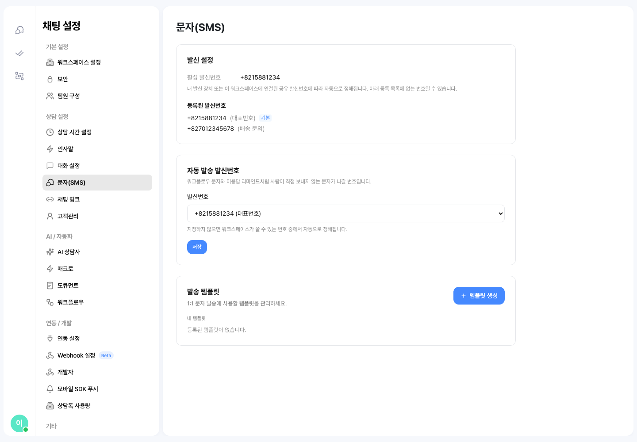Click the document icon beside 도큐먼트

coord(50,286)
